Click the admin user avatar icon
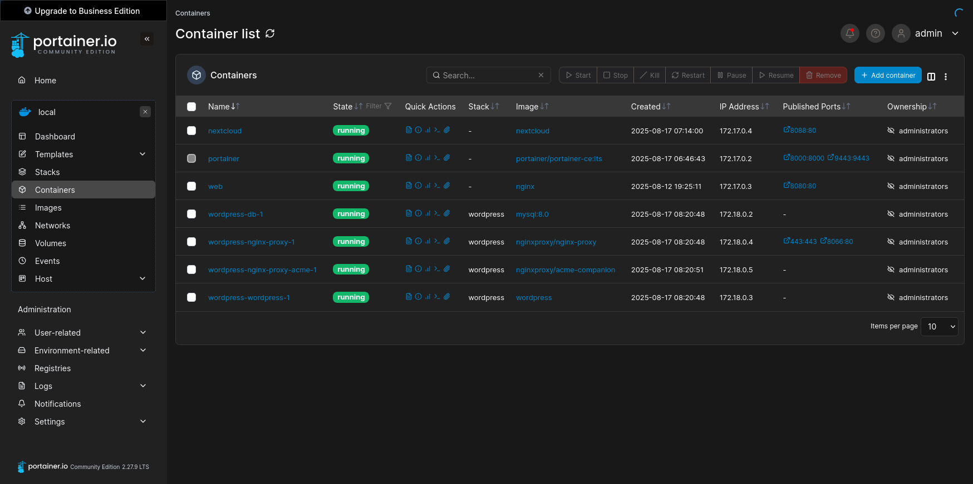This screenshot has width=973, height=484. (x=901, y=33)
